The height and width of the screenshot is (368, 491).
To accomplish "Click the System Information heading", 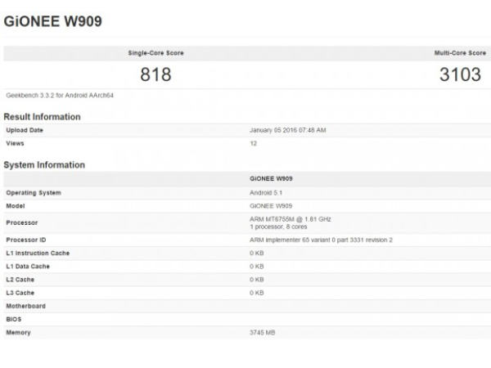I will pos(44,165).
